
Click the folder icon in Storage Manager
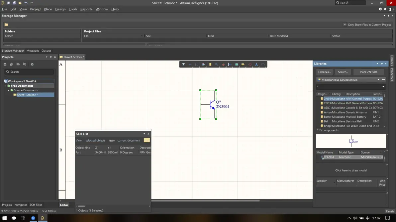(x=6, y=24)
